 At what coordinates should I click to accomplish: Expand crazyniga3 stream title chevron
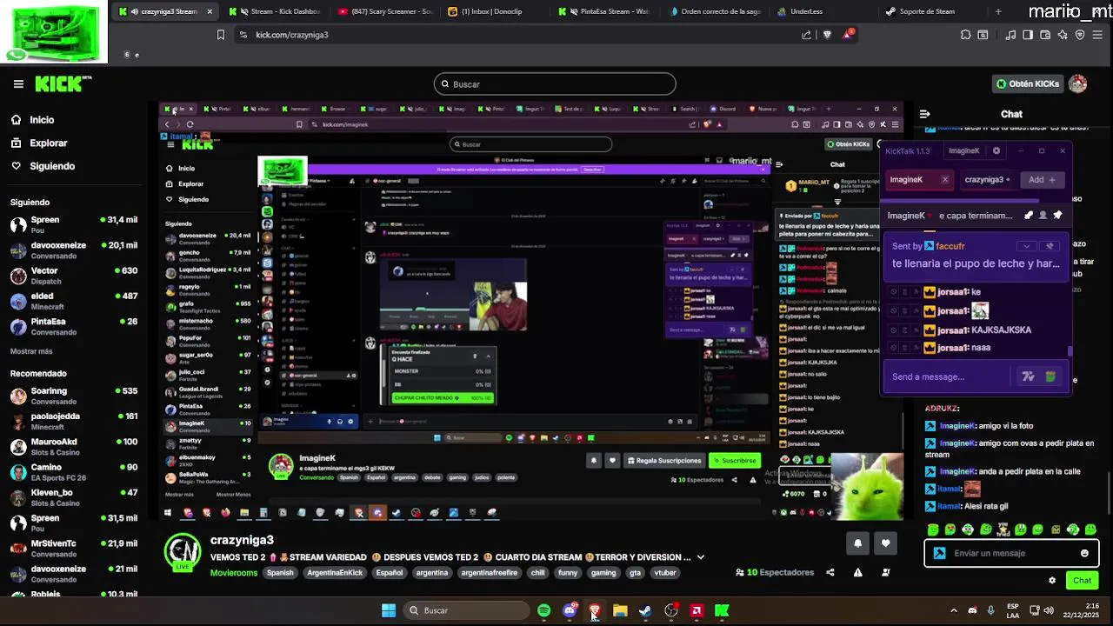pos(701,557)
